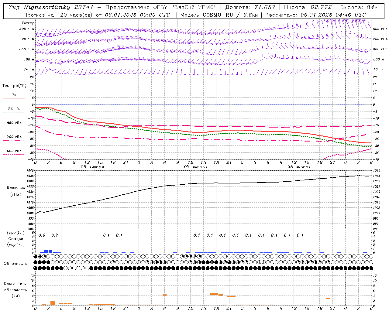Click the tallest blue precipitation bar
Screen dimensions: 389x311
50,251
